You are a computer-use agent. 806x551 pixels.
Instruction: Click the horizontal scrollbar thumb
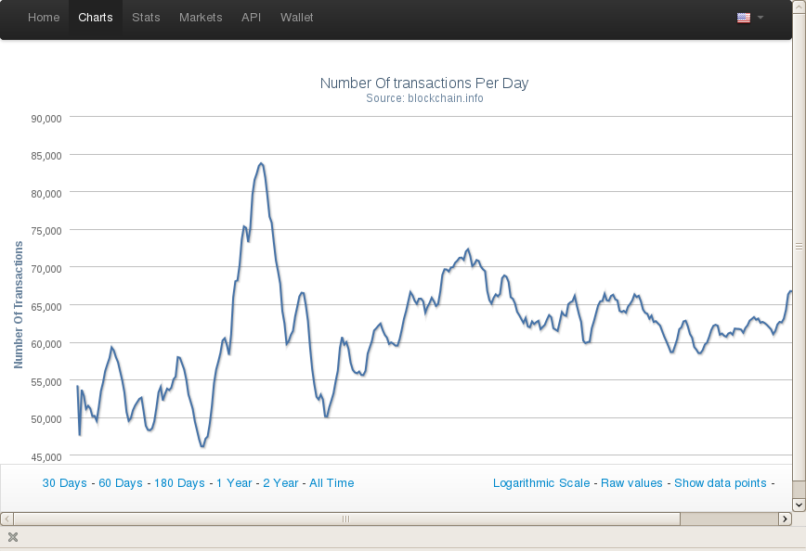(345, 519)
